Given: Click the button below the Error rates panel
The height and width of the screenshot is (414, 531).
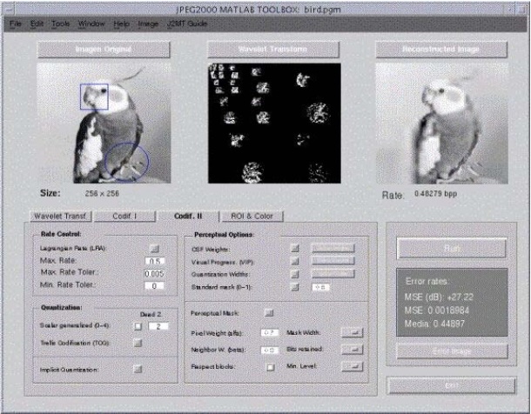Looking at the screenshot, I should click(452, 351).
